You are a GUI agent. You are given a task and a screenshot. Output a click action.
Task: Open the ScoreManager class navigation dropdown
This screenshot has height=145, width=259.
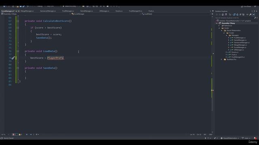106,14
